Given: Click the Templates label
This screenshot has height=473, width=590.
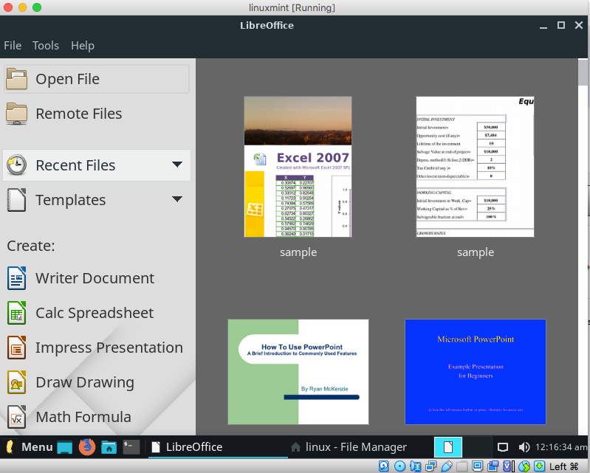Looking at the screenshot, I should (x=70, y=200).
